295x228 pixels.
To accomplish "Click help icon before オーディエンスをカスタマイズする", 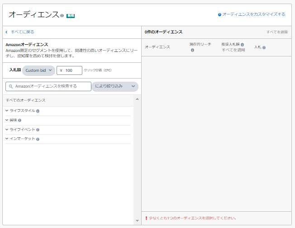I will click(219, 14).
